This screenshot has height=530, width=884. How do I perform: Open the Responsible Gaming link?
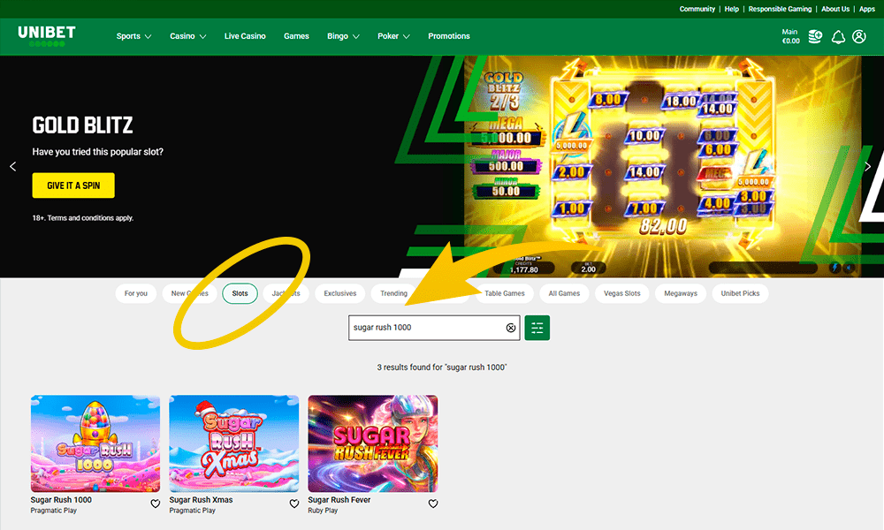pos(780,9)
